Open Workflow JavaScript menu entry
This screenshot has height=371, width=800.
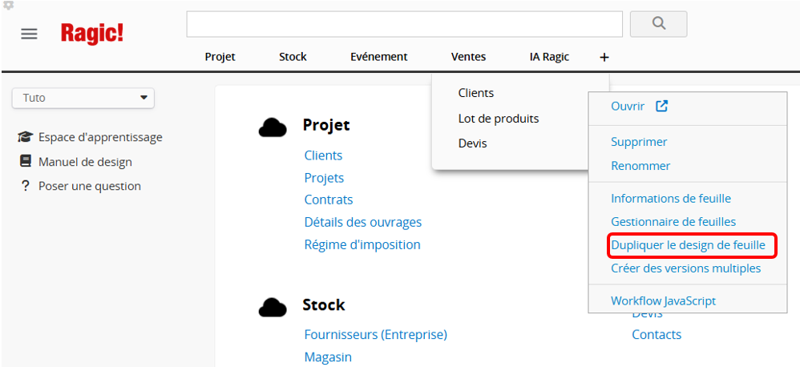tap(663, 300)
